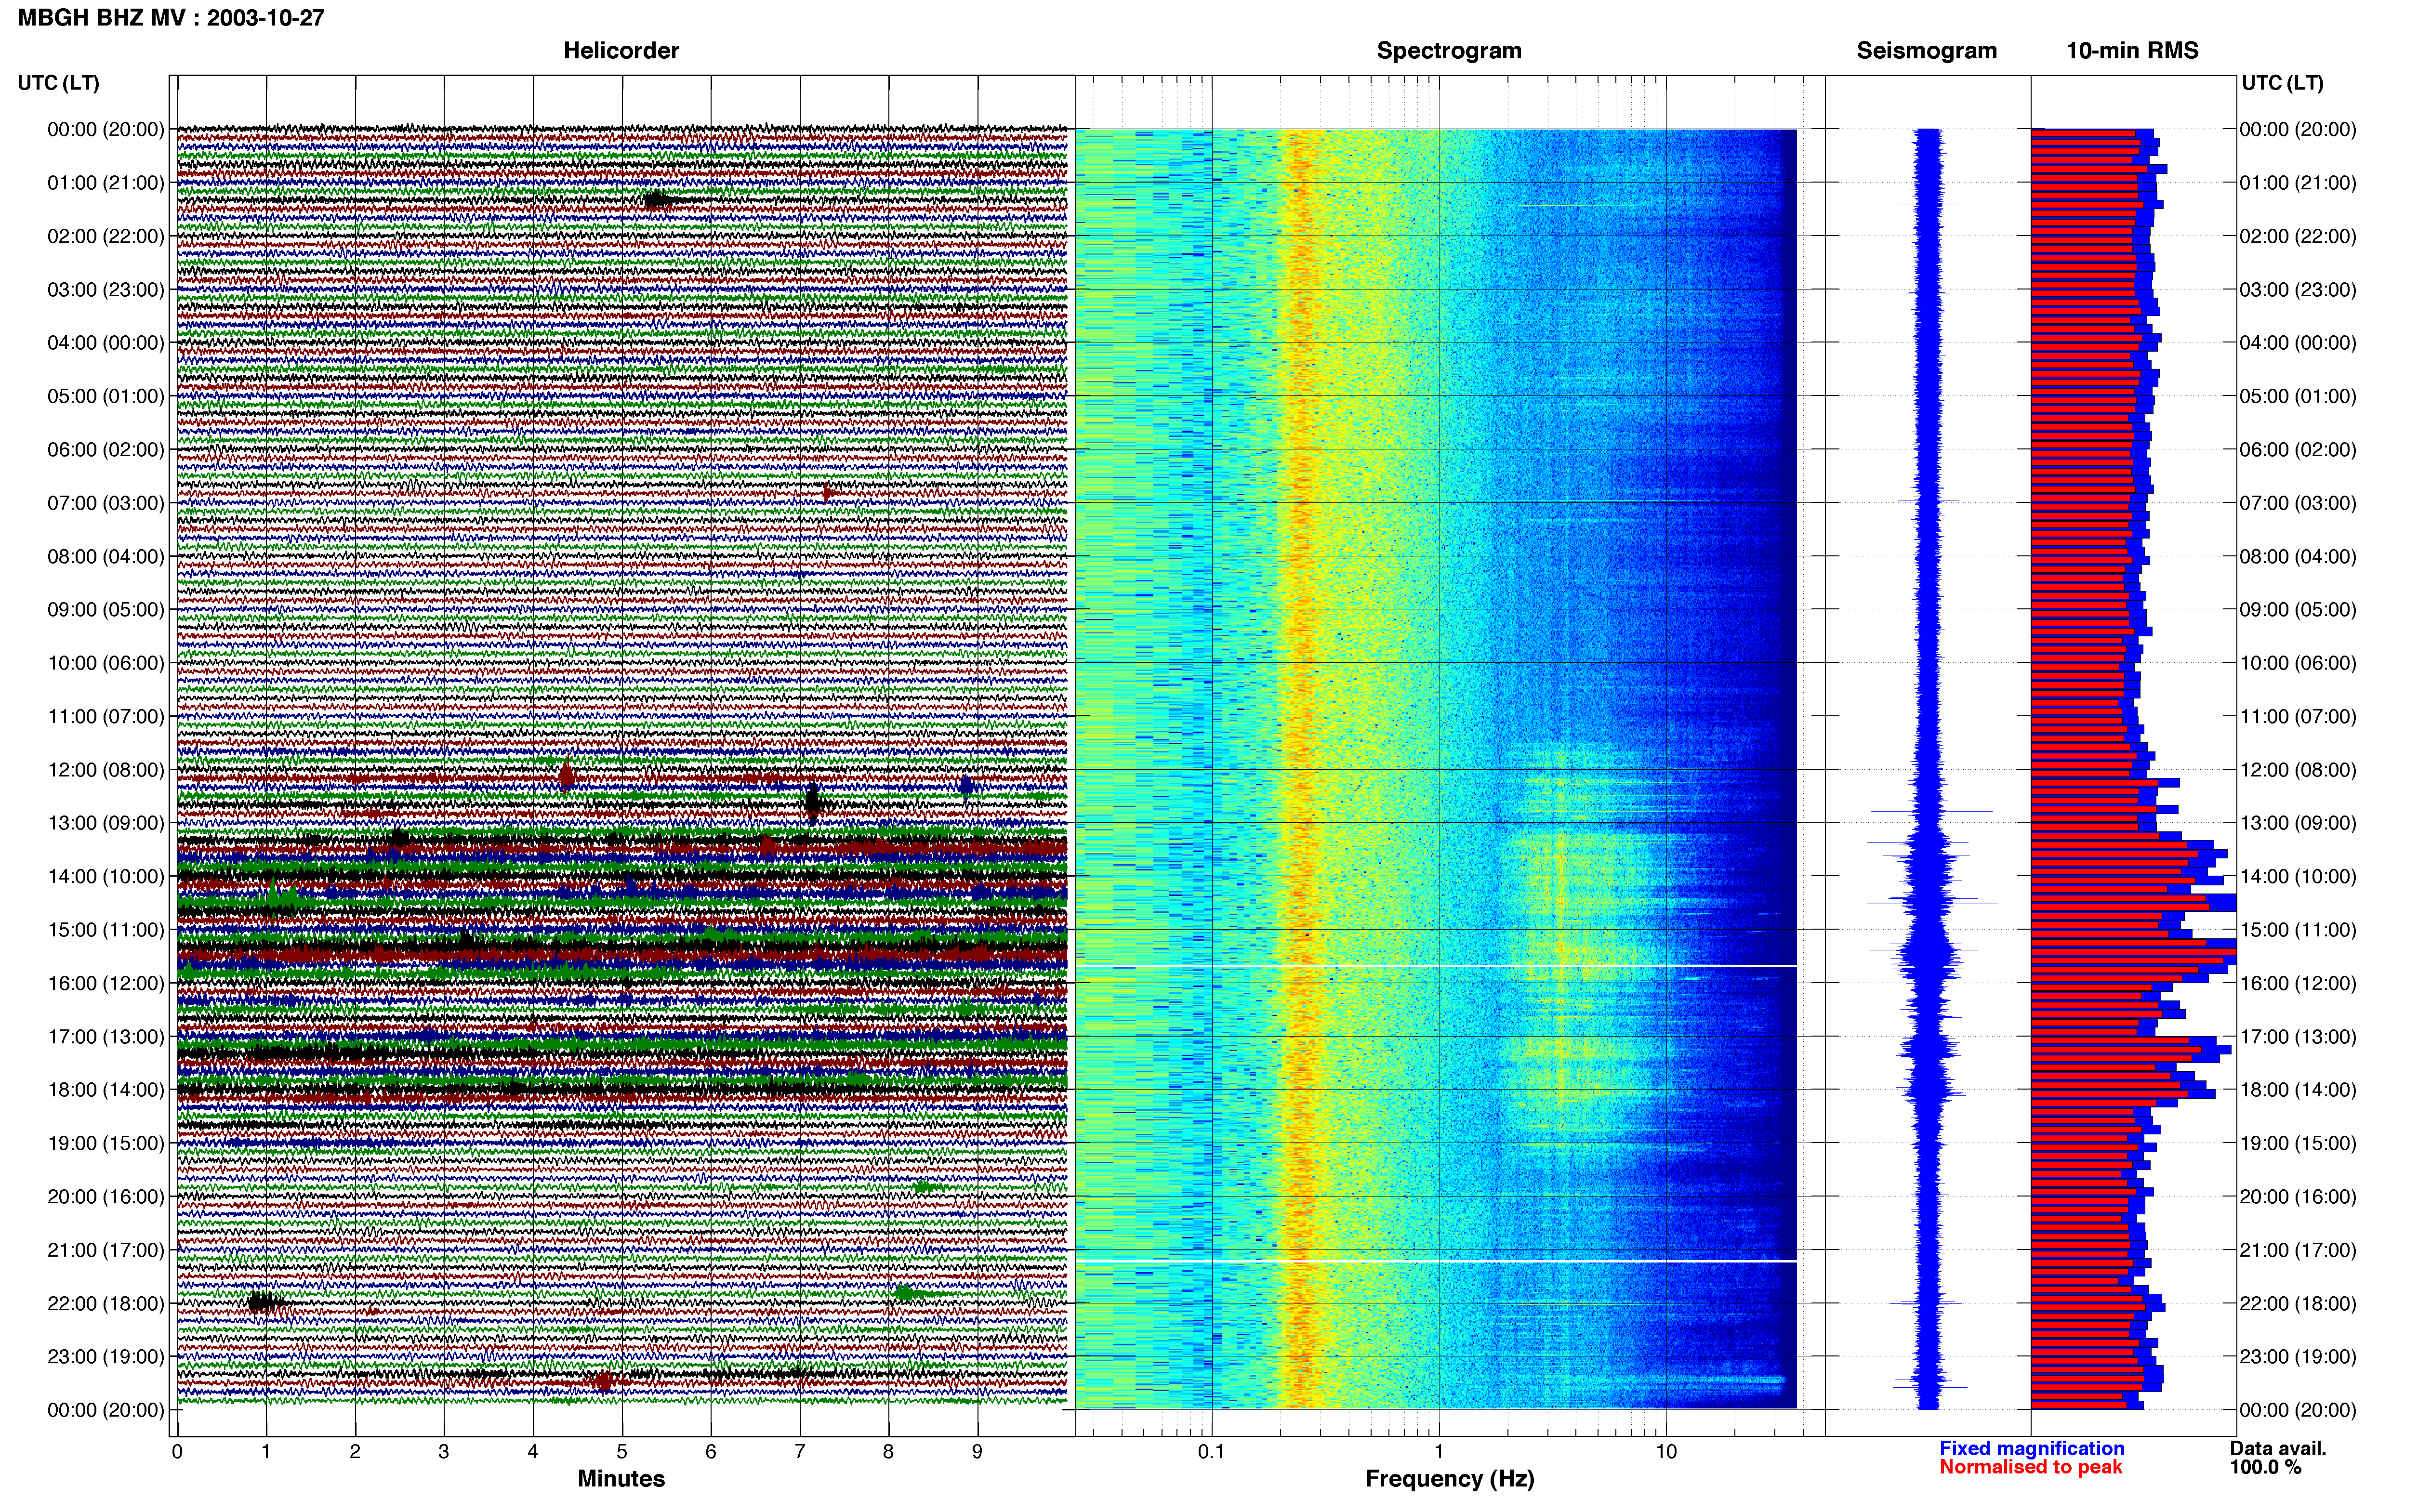Click the 'Normalised to peak' legend entry
2418x1512 pixels.
2030,1467
